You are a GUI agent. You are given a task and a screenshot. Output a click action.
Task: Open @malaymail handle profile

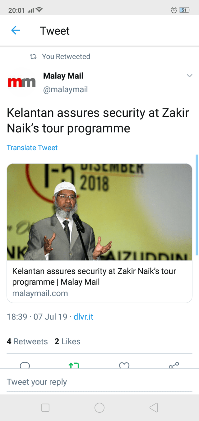[65, 89]
